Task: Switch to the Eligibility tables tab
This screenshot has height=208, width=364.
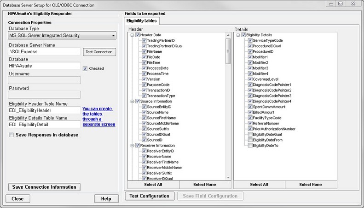Action: pyautogui.click(x=142, y=21)
